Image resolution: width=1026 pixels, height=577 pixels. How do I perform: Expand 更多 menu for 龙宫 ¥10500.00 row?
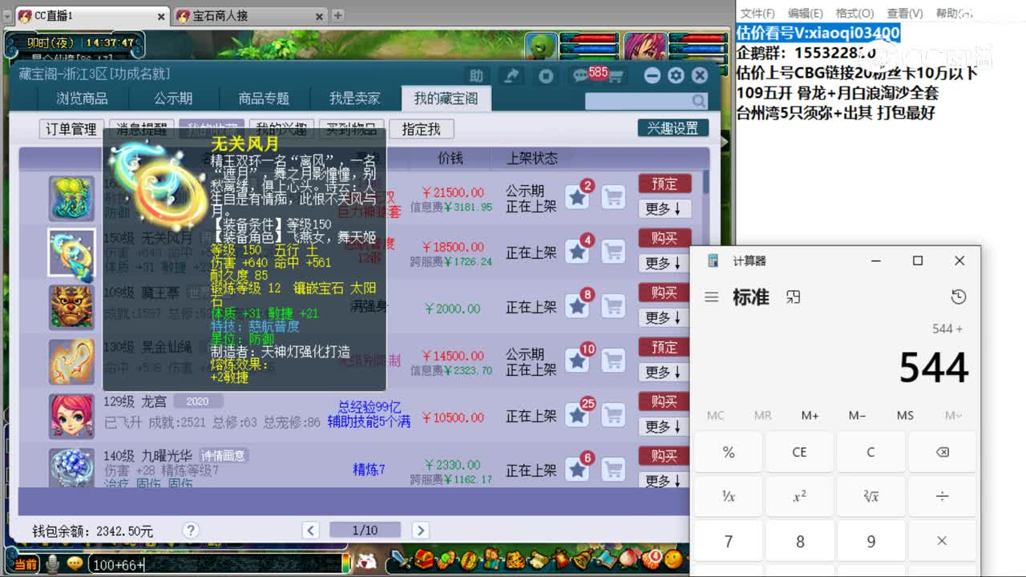664,426
